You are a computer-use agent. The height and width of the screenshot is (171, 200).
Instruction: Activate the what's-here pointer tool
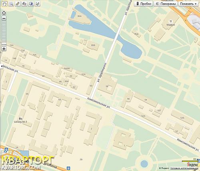[38, 4]
